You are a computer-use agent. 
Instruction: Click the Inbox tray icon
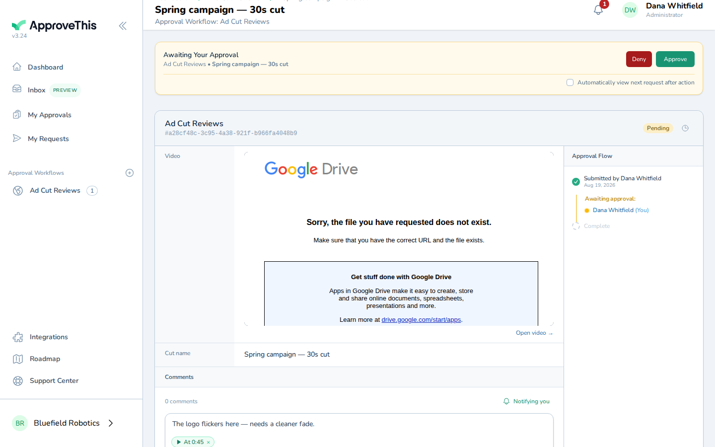click(17, 88)
